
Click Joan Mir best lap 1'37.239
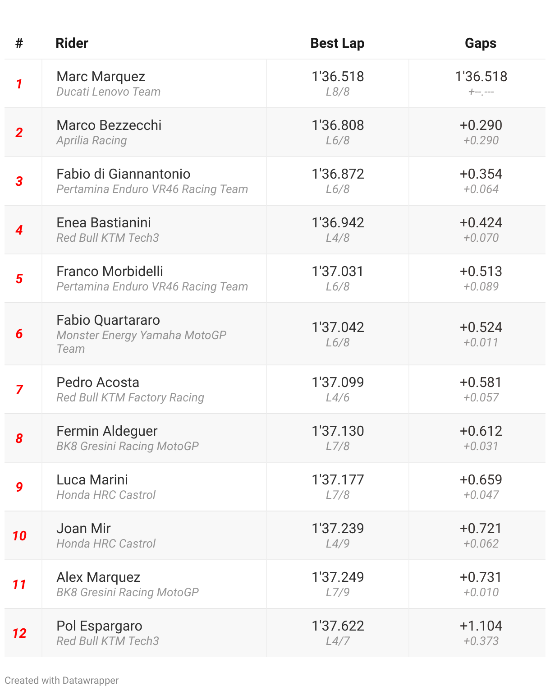pyautogui.click(x=338, y=529)
